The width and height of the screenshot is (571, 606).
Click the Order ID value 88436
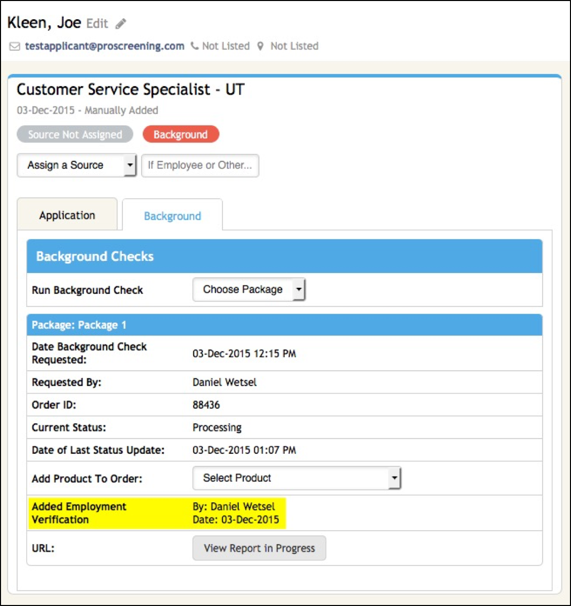(x=206, y=405)
